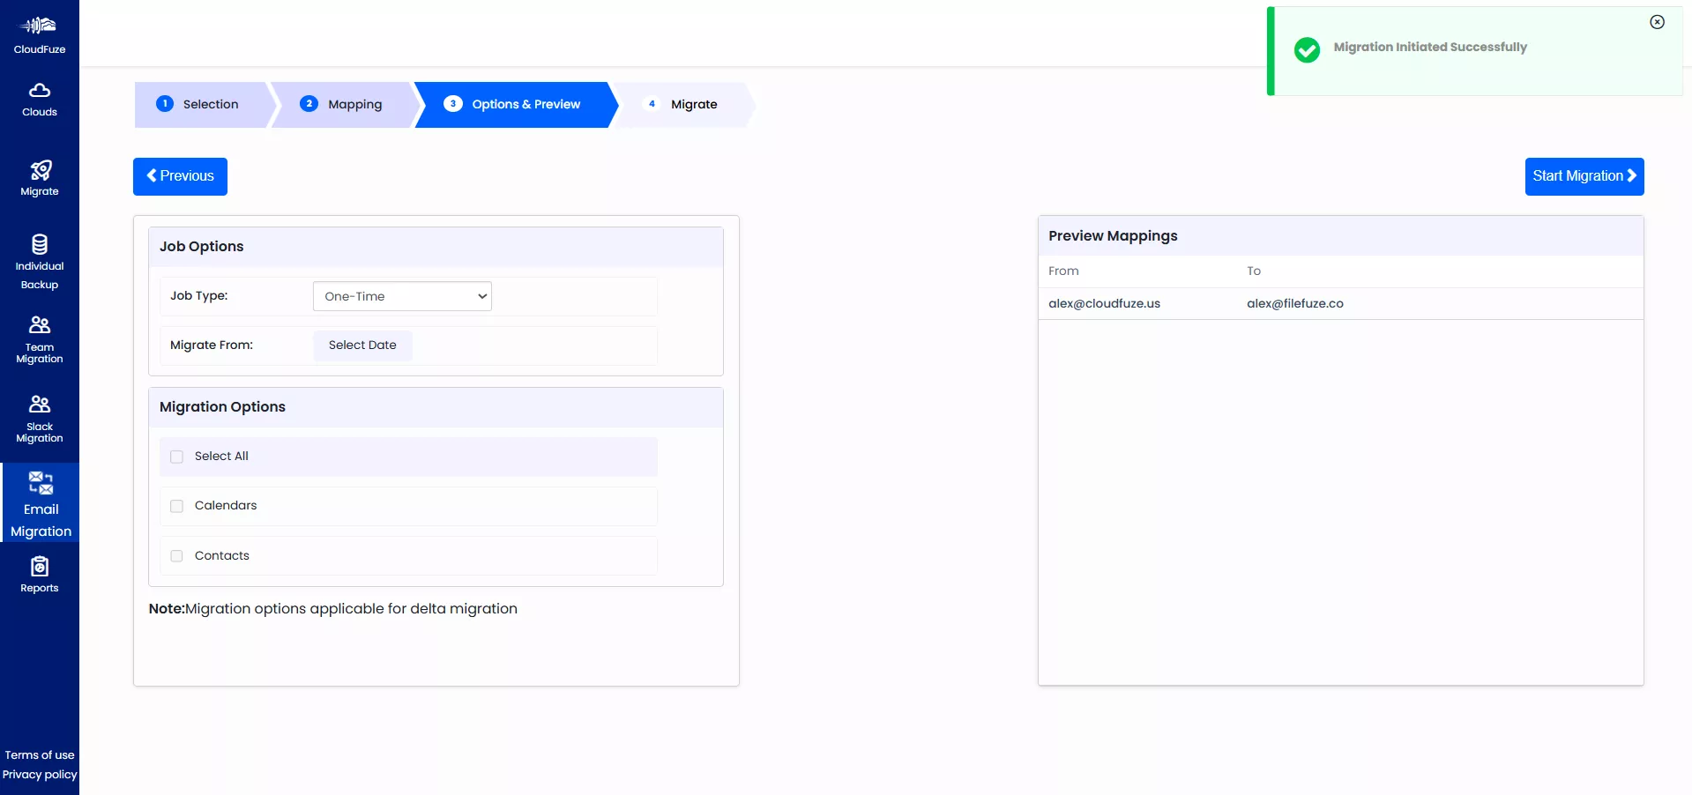Click the delta migration note text
The height and width of the screenshot is (795, 1692).
(332, 609)
